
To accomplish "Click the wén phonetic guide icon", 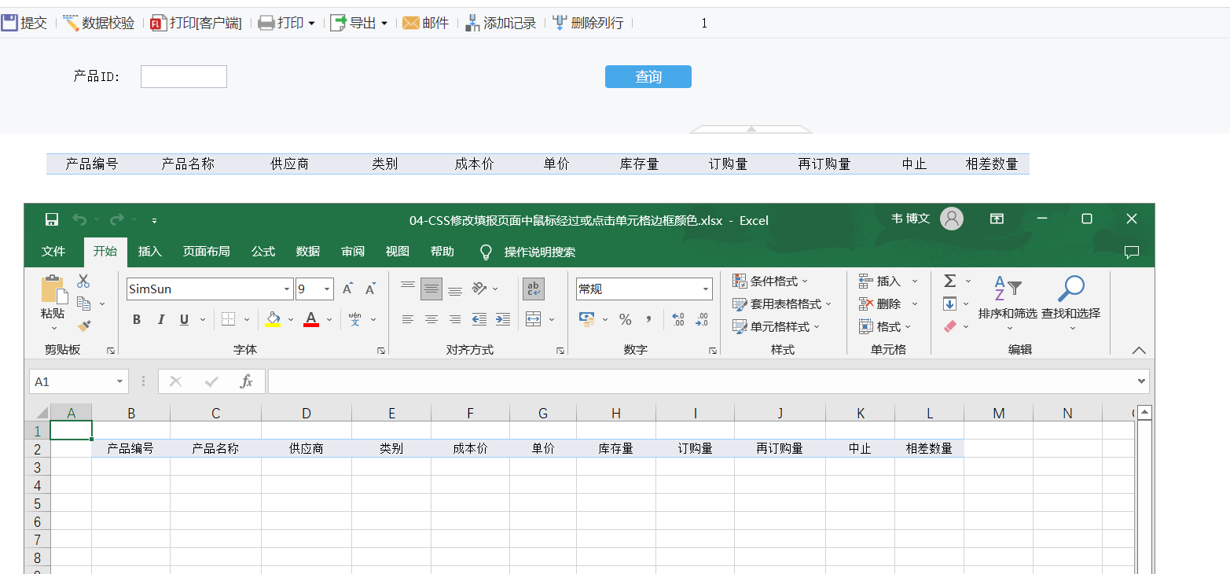I will coord(355,319).
